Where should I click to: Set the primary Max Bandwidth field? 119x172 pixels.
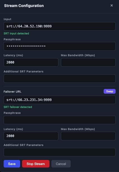88,62
